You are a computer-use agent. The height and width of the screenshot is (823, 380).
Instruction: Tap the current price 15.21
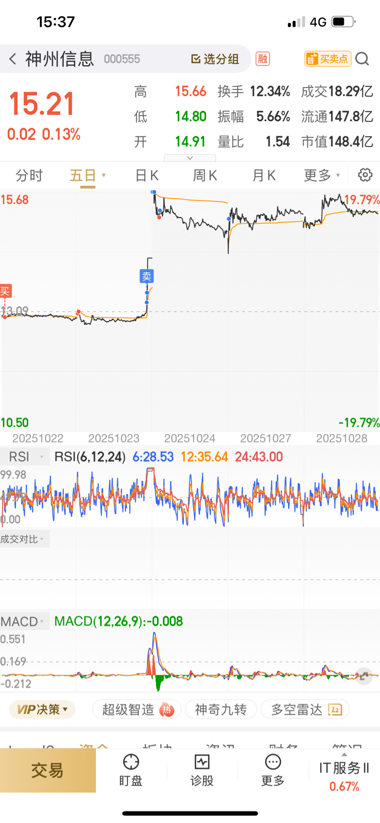[x=42, y=104]
